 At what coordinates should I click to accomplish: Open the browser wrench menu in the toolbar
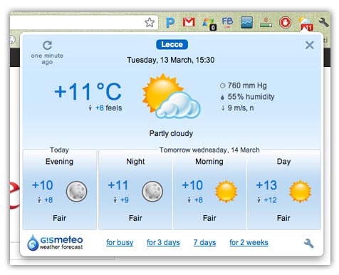(x=323, y=23)
